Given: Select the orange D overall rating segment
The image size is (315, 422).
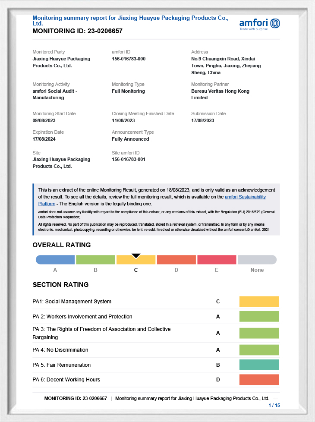Looking at the screenshot, I should click(x=176, y=260).
